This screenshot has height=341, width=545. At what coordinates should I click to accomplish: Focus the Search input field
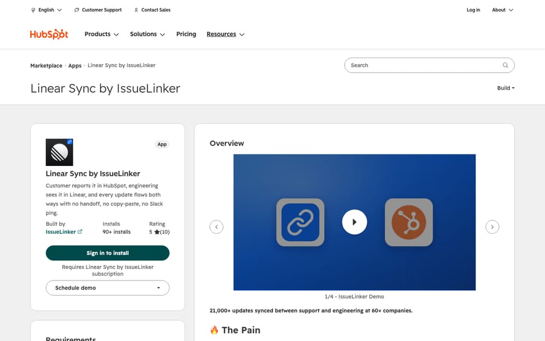pyautogui.click(x=429, y=65)
